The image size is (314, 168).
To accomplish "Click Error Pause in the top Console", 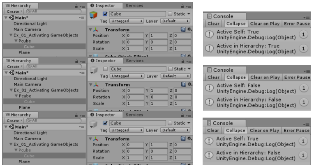I will 297,24.
